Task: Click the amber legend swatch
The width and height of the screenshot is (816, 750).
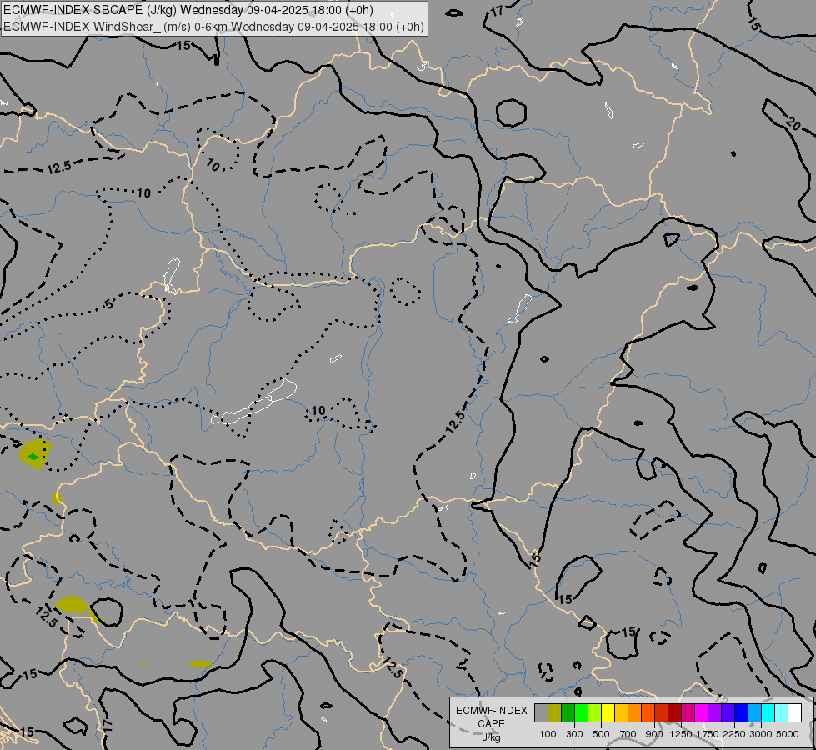Action: click(621, 712)
